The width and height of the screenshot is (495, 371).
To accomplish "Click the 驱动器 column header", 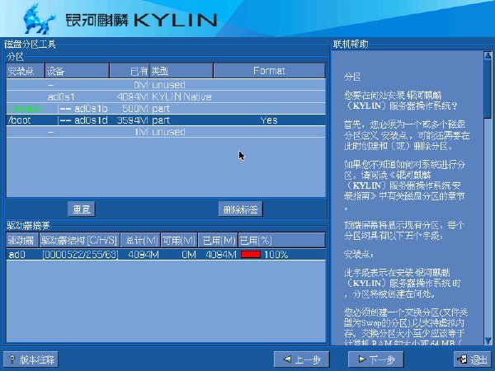I will (x=22, y=241).
